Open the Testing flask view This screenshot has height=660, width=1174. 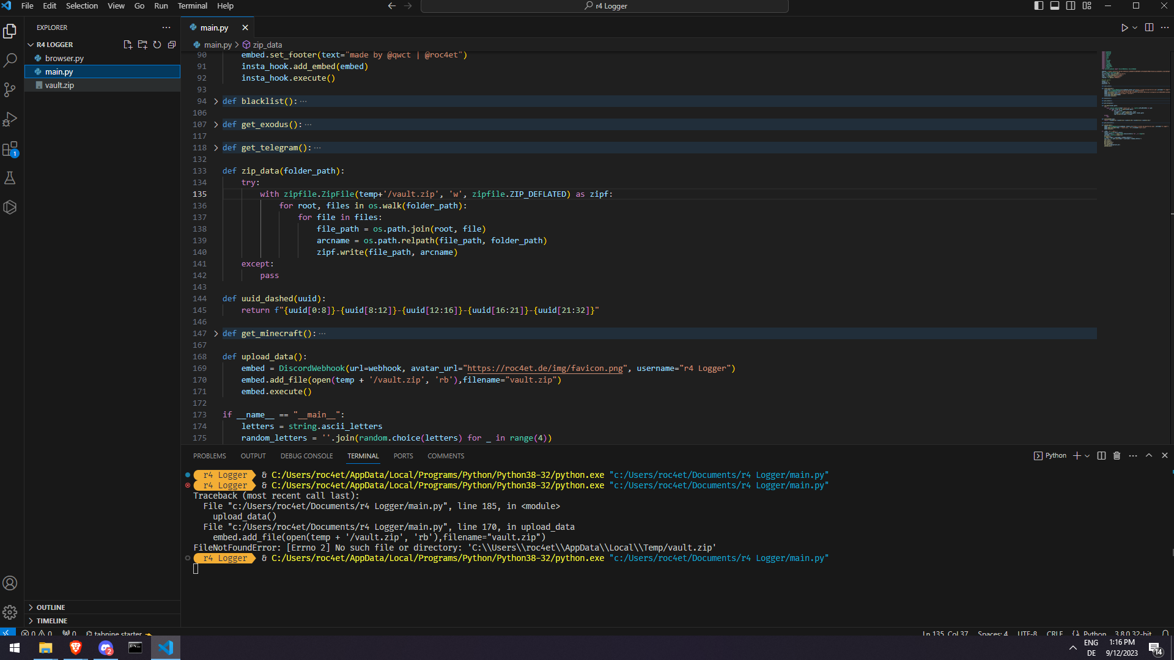click(10, 178)
